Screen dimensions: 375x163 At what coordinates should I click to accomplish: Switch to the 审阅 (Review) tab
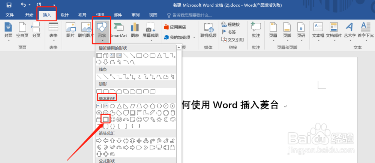pos(135,15)
